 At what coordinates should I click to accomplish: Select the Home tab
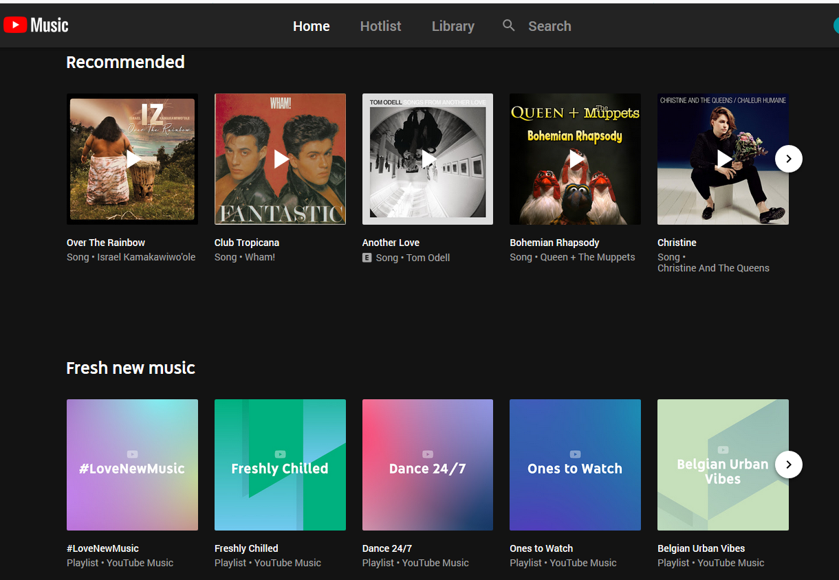pos(311,25)
